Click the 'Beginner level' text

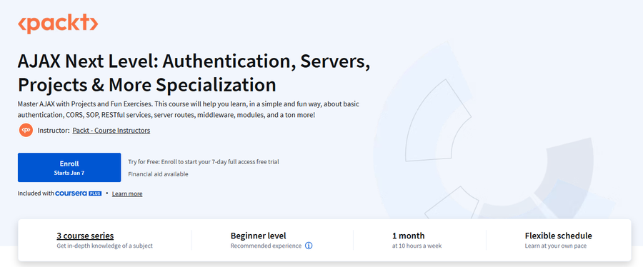pyautogui.click(x=259, y=236)
